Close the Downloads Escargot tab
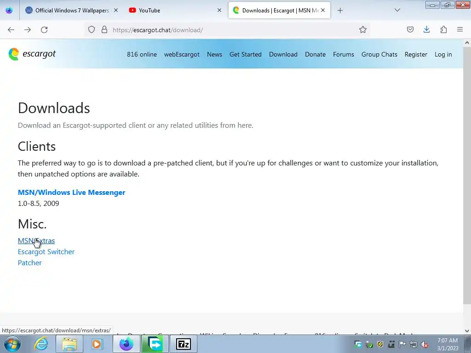 pyautogui.click(x=323, y=10)
